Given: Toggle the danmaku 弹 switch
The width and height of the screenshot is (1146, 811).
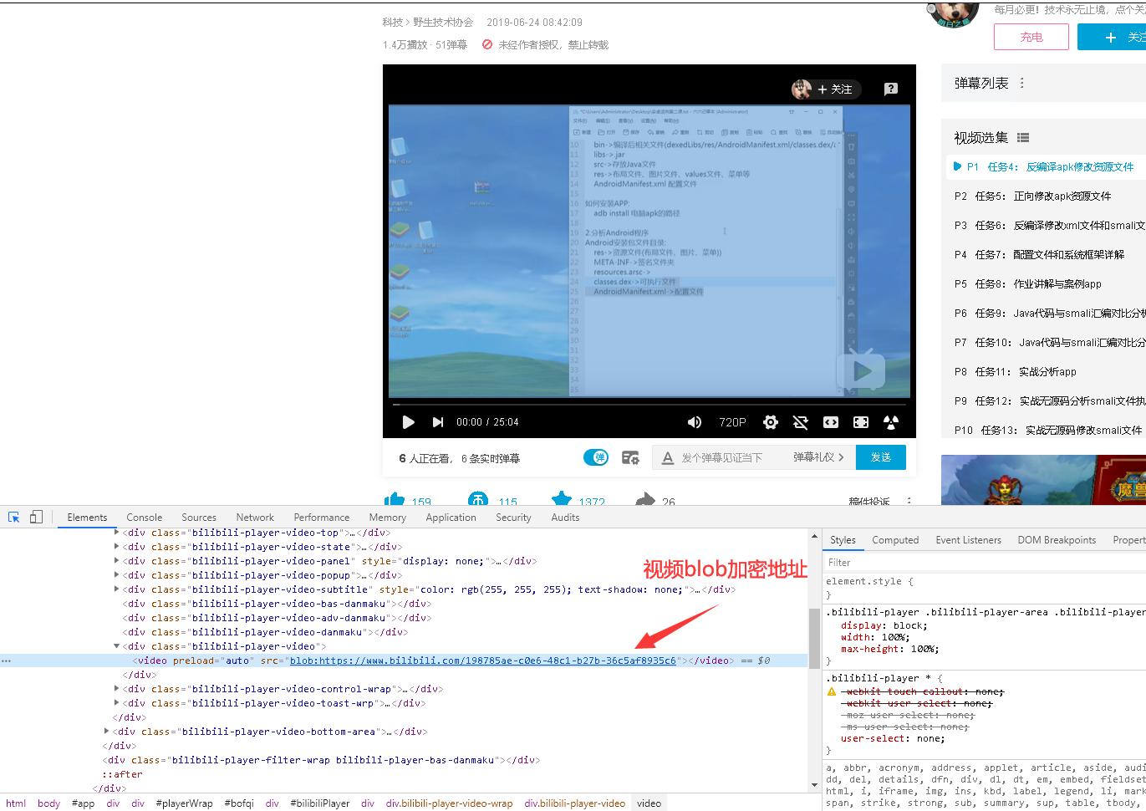Looking at the screenshot, I should [596, 457].
